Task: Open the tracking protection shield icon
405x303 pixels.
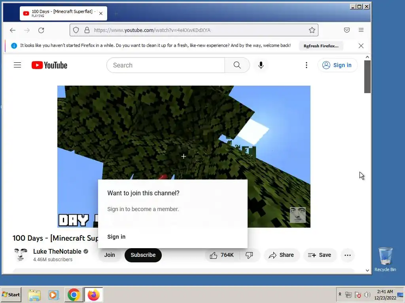Action: click(x=76, y=30)
